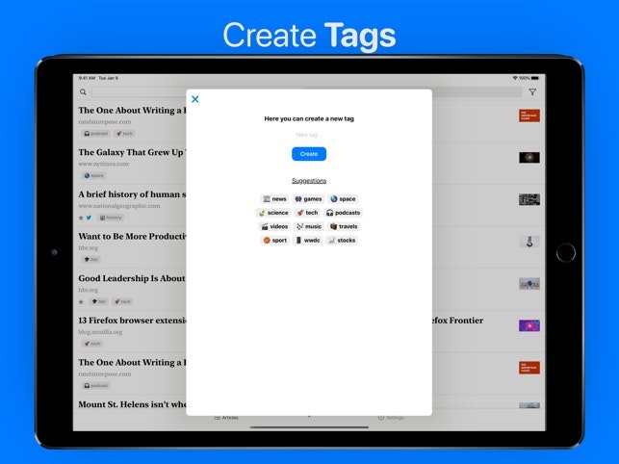619x464 pixels.
Task: Select the wwdc tag suggestion
Action: point(308,241)
